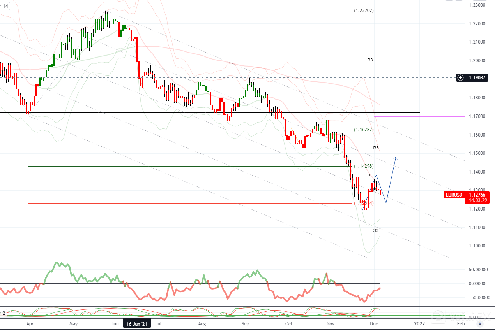Click the green (1.14298) level label

click(x=364, y=166)
